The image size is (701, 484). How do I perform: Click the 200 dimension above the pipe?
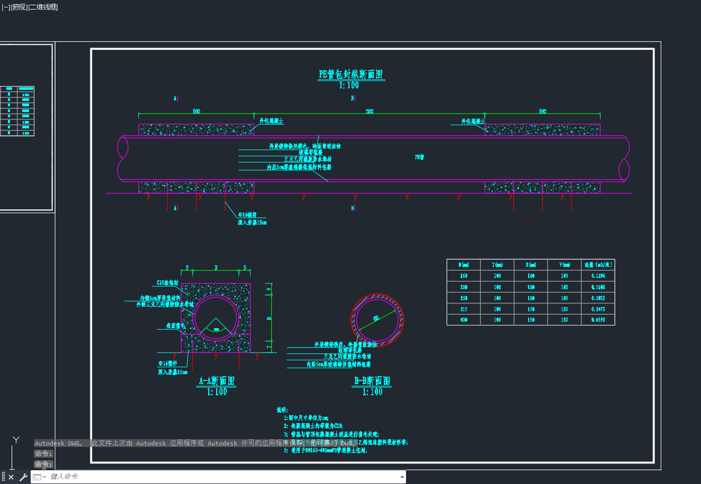(370, 111)
